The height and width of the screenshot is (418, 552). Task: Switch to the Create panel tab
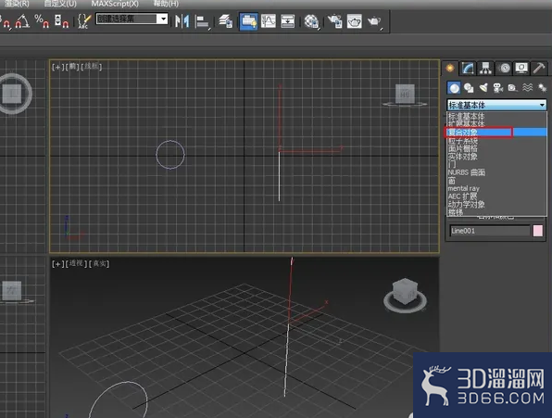coord(450,68)
